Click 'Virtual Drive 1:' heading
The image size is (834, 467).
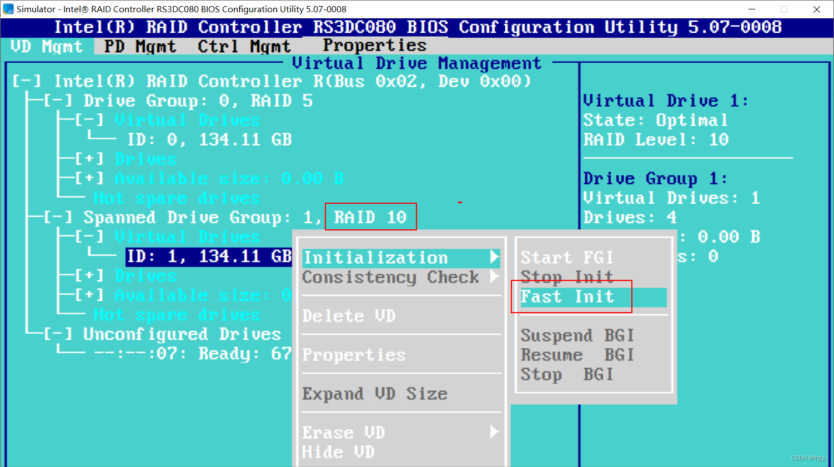tap(666, 101)
